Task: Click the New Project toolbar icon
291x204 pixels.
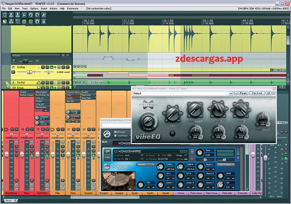Action: [5, 15]
